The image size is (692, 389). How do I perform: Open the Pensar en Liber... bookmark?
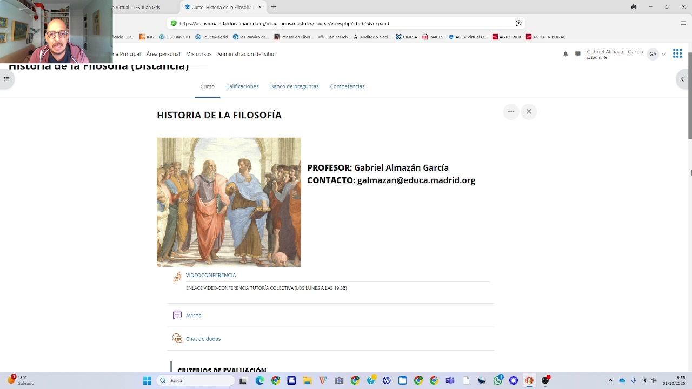(294, 37)
